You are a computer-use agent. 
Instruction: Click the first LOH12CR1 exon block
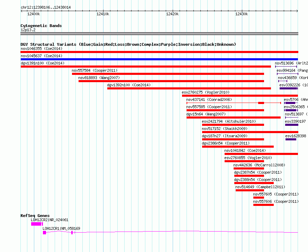tap(44, 233)
